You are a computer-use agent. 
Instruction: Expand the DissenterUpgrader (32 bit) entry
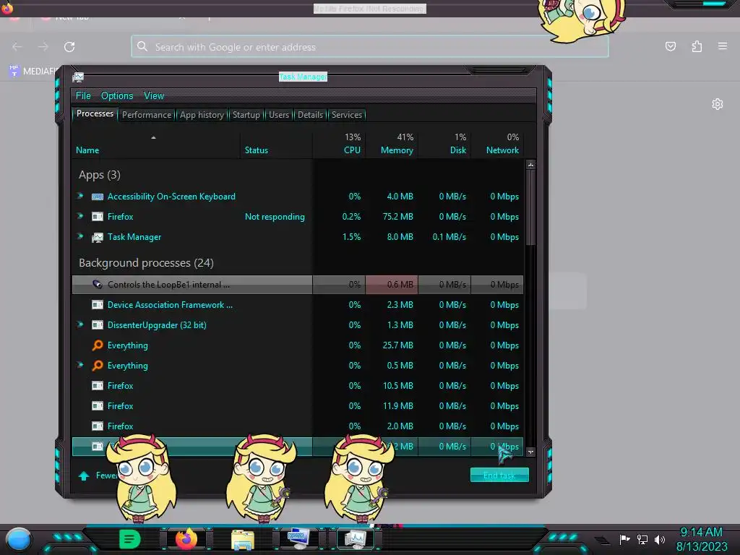tap(80, 324)
